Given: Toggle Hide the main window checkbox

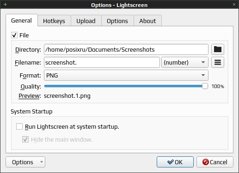Looking at the screenshot, I should [x=25, y=139].
